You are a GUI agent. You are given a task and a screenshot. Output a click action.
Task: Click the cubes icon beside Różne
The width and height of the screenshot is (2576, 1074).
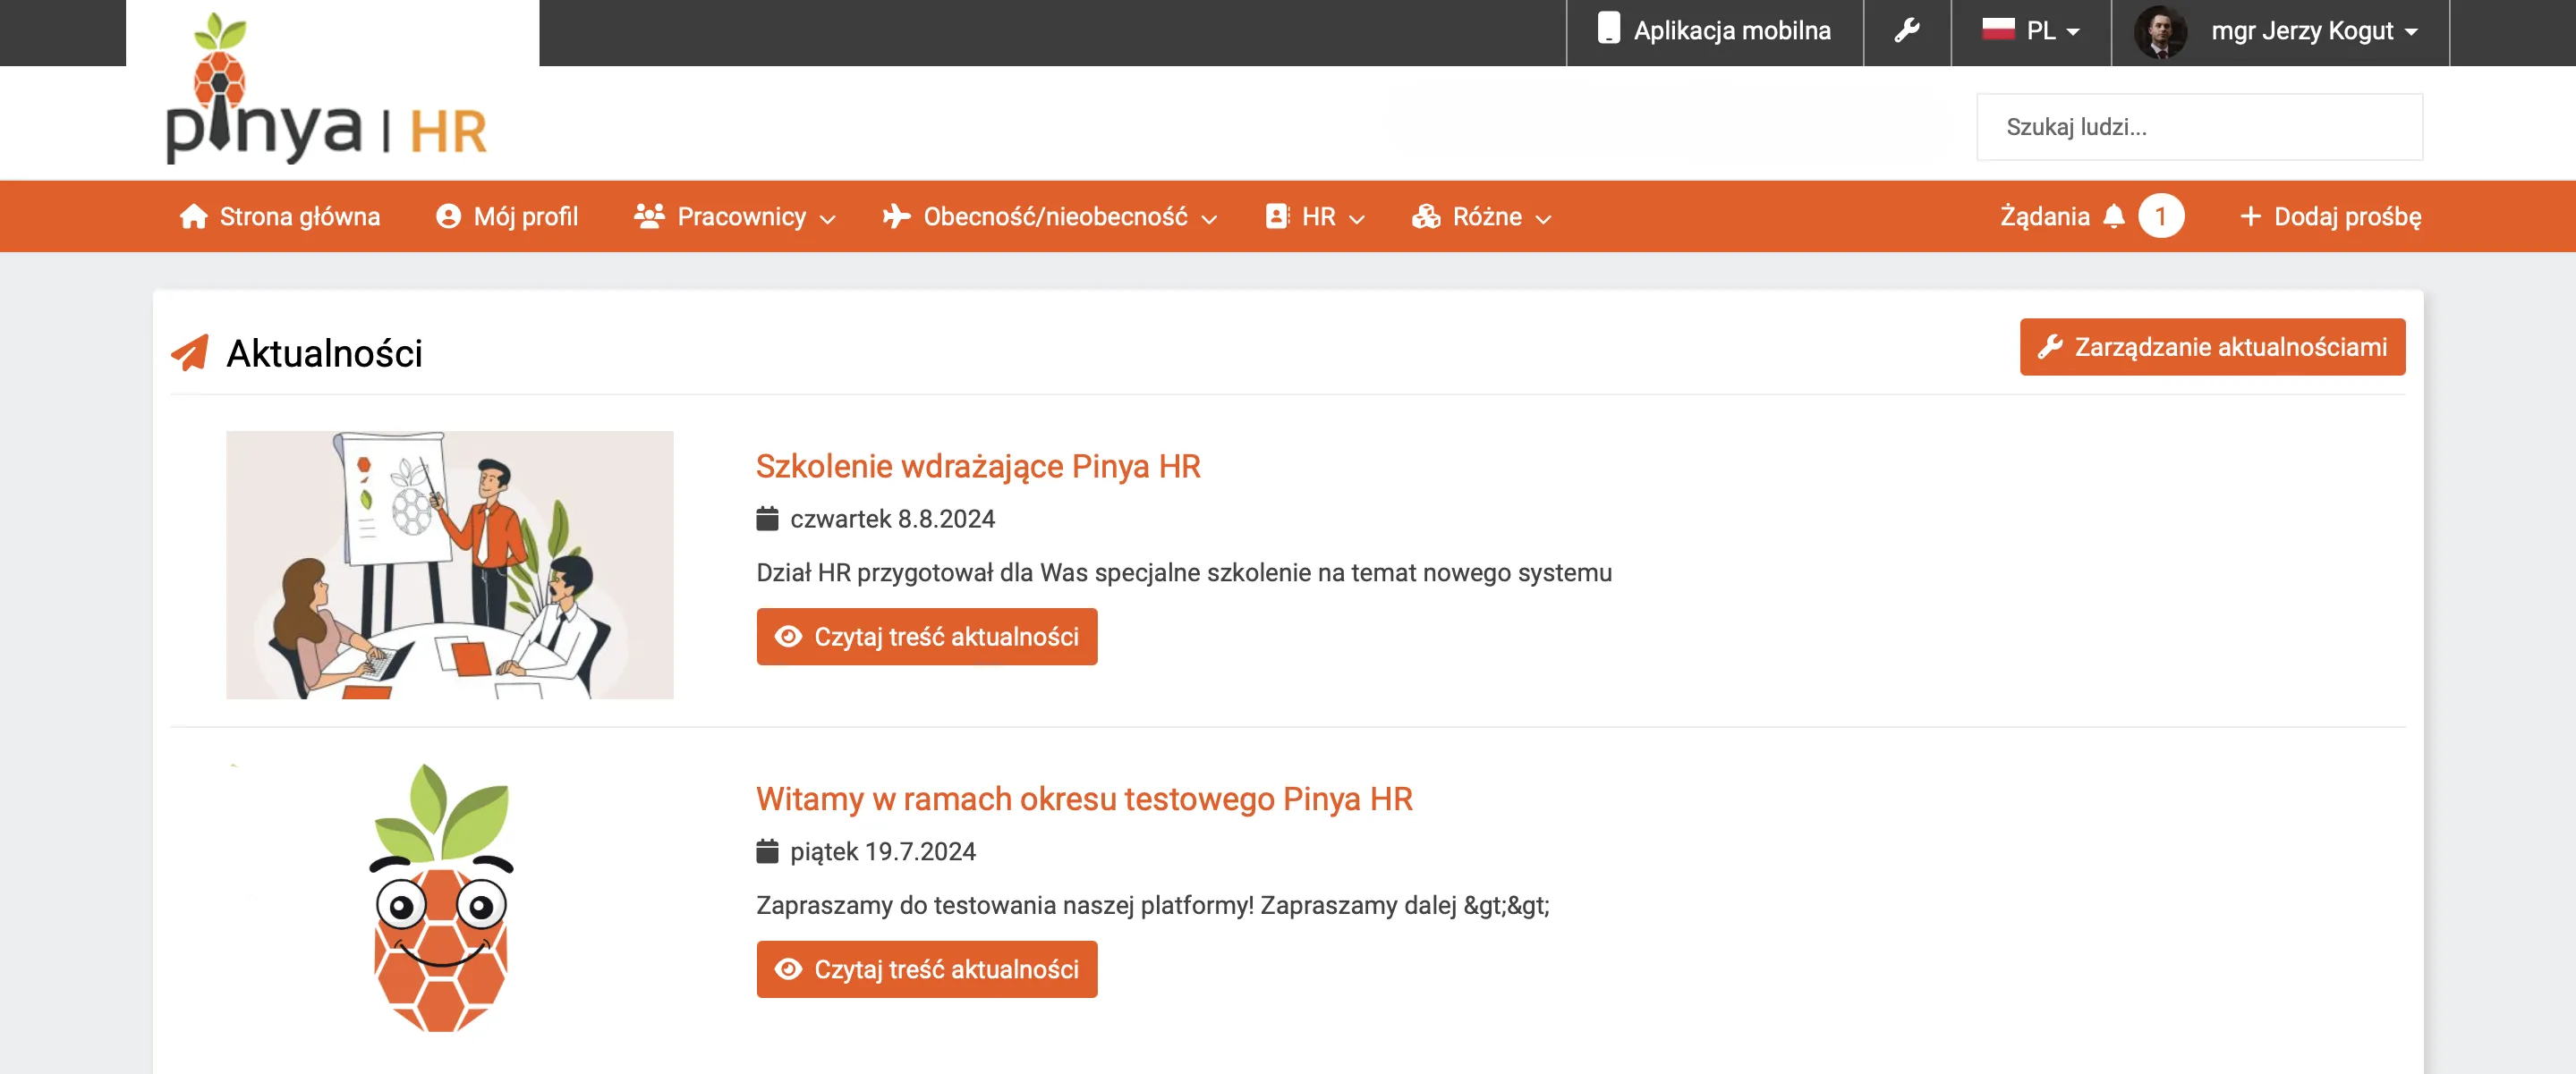1426,216
